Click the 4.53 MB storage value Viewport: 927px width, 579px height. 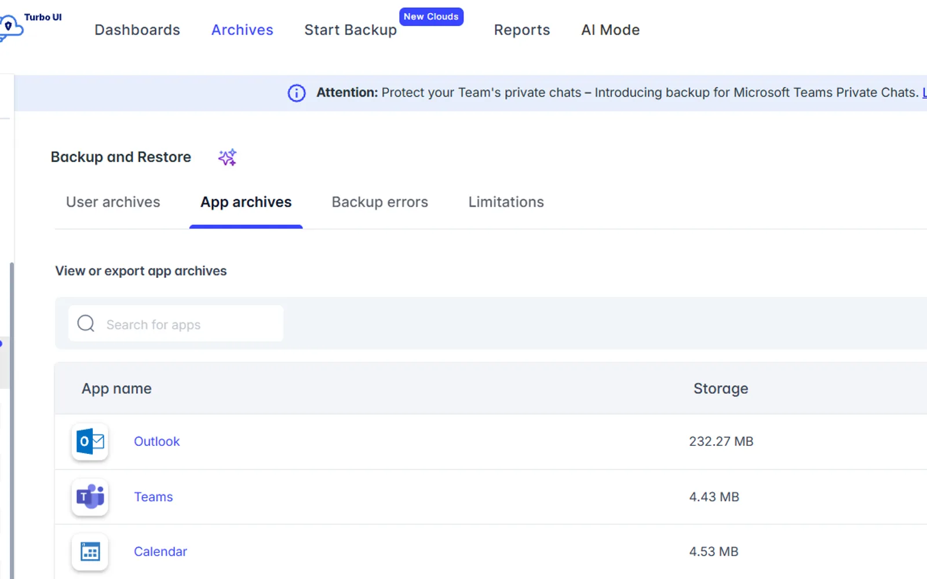point(714,552)
